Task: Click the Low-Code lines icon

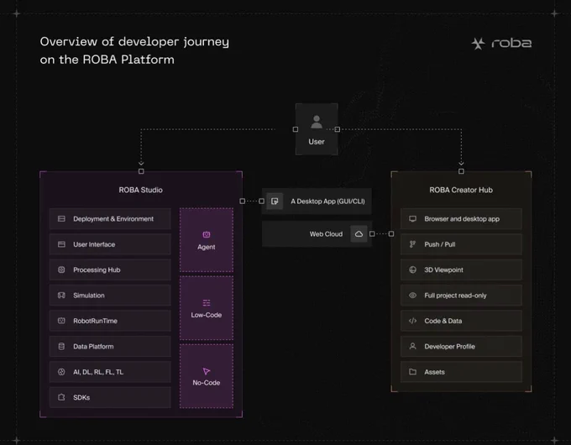Action: 206,303
